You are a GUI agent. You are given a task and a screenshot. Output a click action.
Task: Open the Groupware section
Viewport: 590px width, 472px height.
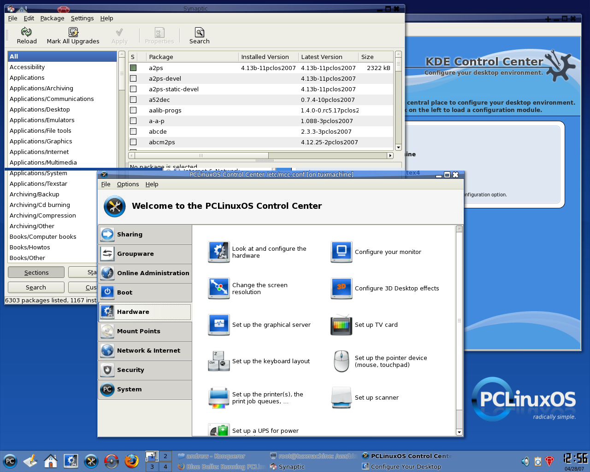click(145, 254)
